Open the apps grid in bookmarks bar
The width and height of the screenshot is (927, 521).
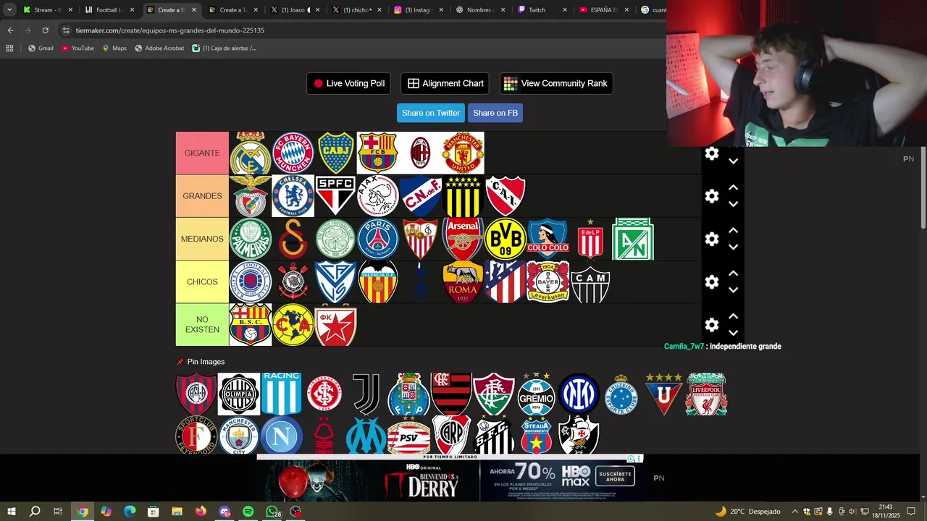click(9, 48)
